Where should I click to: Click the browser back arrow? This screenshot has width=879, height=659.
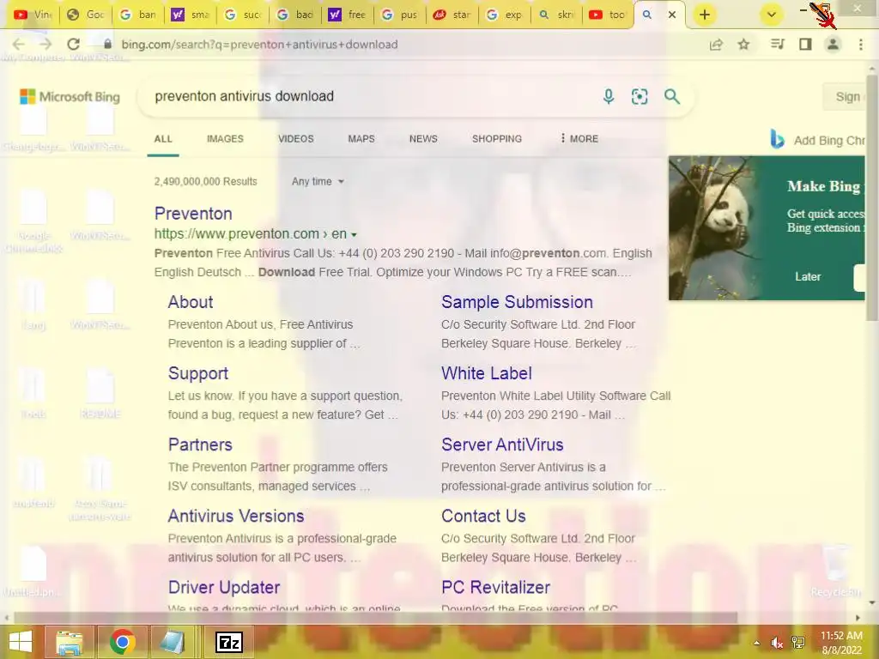pos(19,45)
